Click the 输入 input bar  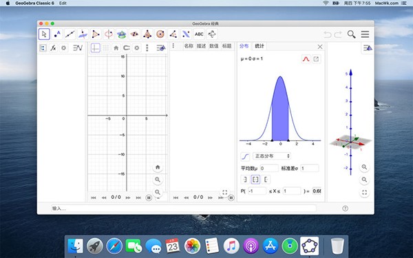[x=183, y=208]
